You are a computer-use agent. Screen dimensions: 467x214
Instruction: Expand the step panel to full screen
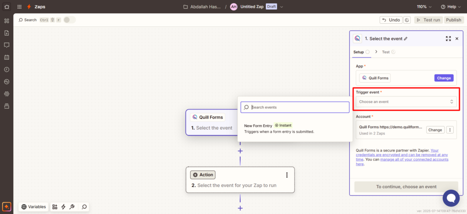pos(448,38)
